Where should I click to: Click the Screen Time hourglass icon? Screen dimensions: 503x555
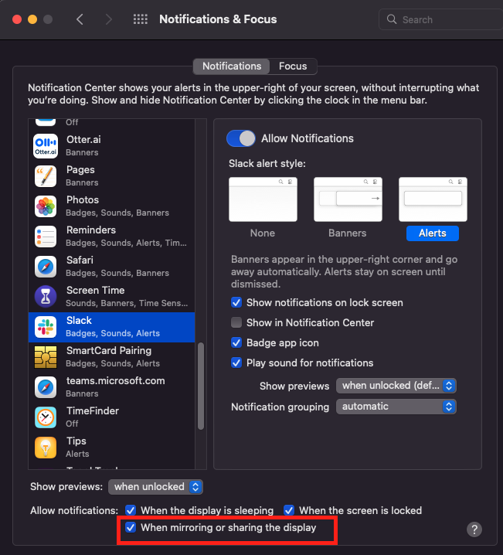tap(46, 297)
